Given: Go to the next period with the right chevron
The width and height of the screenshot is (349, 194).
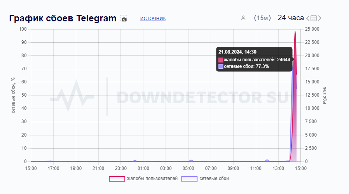Looking at the screenshot, I should point(319,18).
